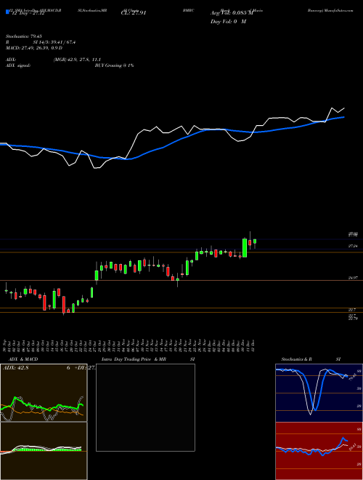Click the 'Avg Vol: 0.085 M' label
363x480 pixels.
pos(232,13)
